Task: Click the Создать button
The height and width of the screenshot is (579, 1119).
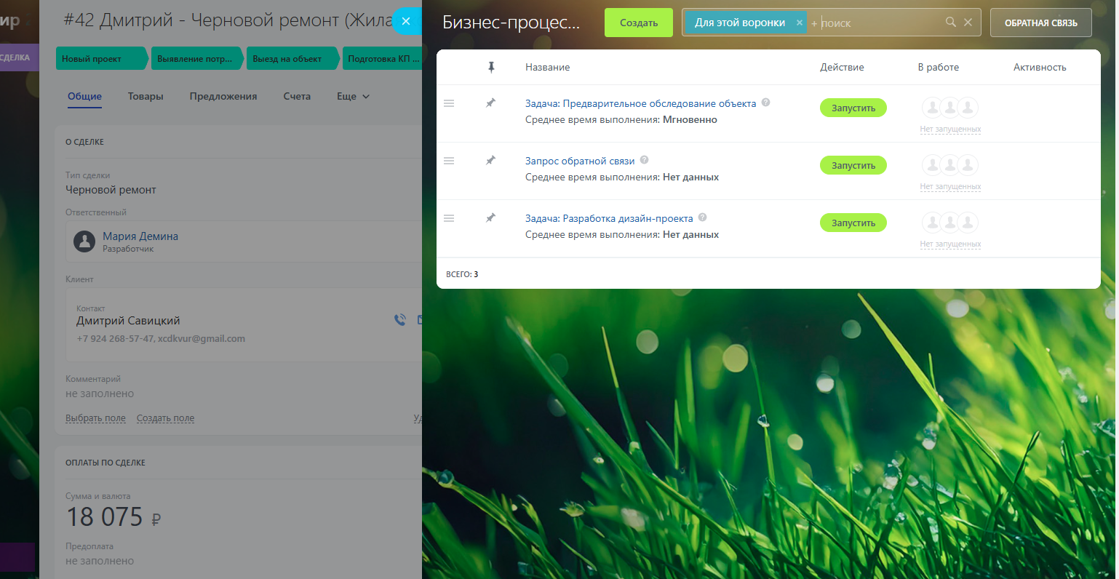Action: coord(638,23)
